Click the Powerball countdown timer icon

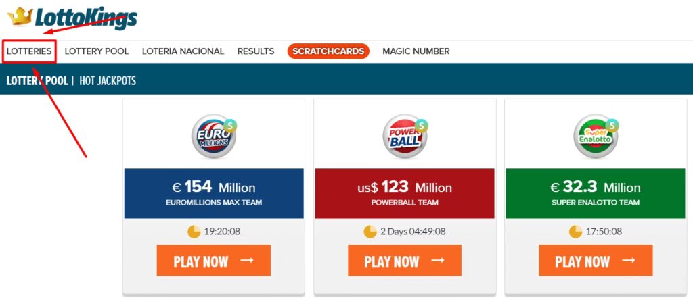tap(370, 232)
